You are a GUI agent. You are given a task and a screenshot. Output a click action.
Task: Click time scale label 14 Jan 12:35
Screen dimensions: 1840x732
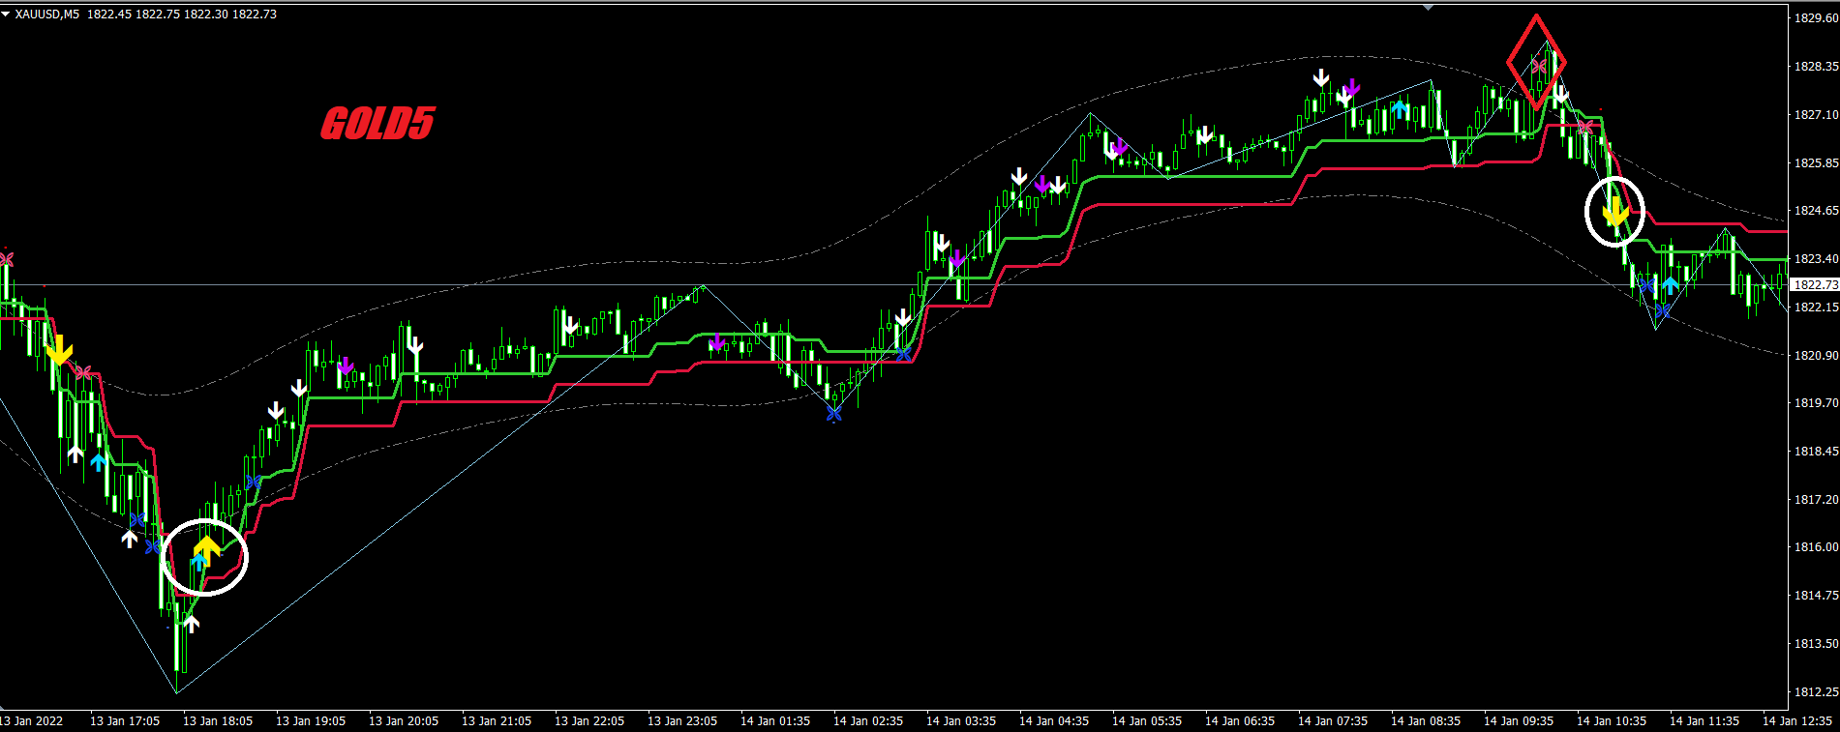click(1797, 721)
